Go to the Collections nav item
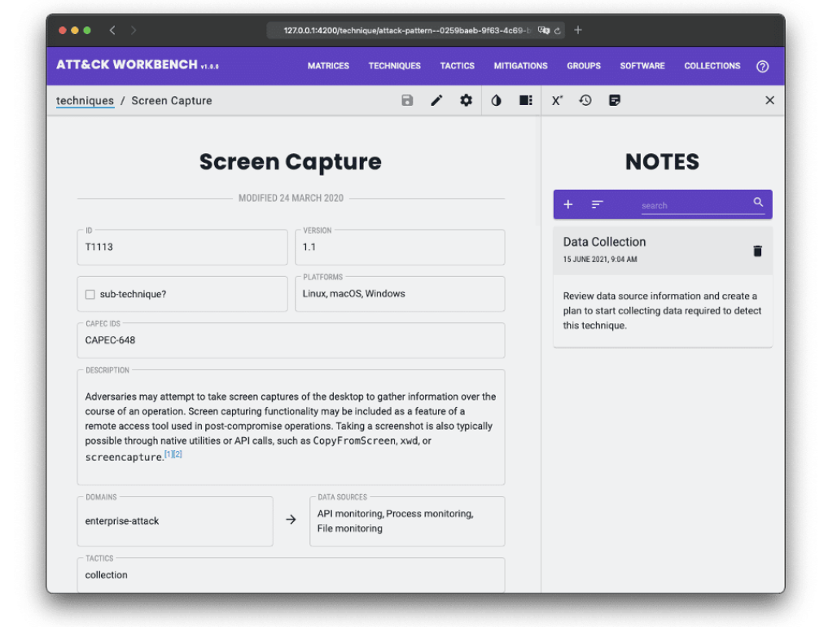 [x=712, y=66]
